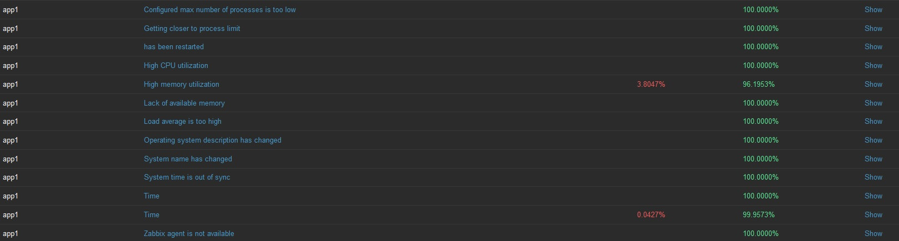Click Show next to 'Getting closer to process limit'
Image resolution: width=899 pixels, height=241 pixels.
(873, 28)
